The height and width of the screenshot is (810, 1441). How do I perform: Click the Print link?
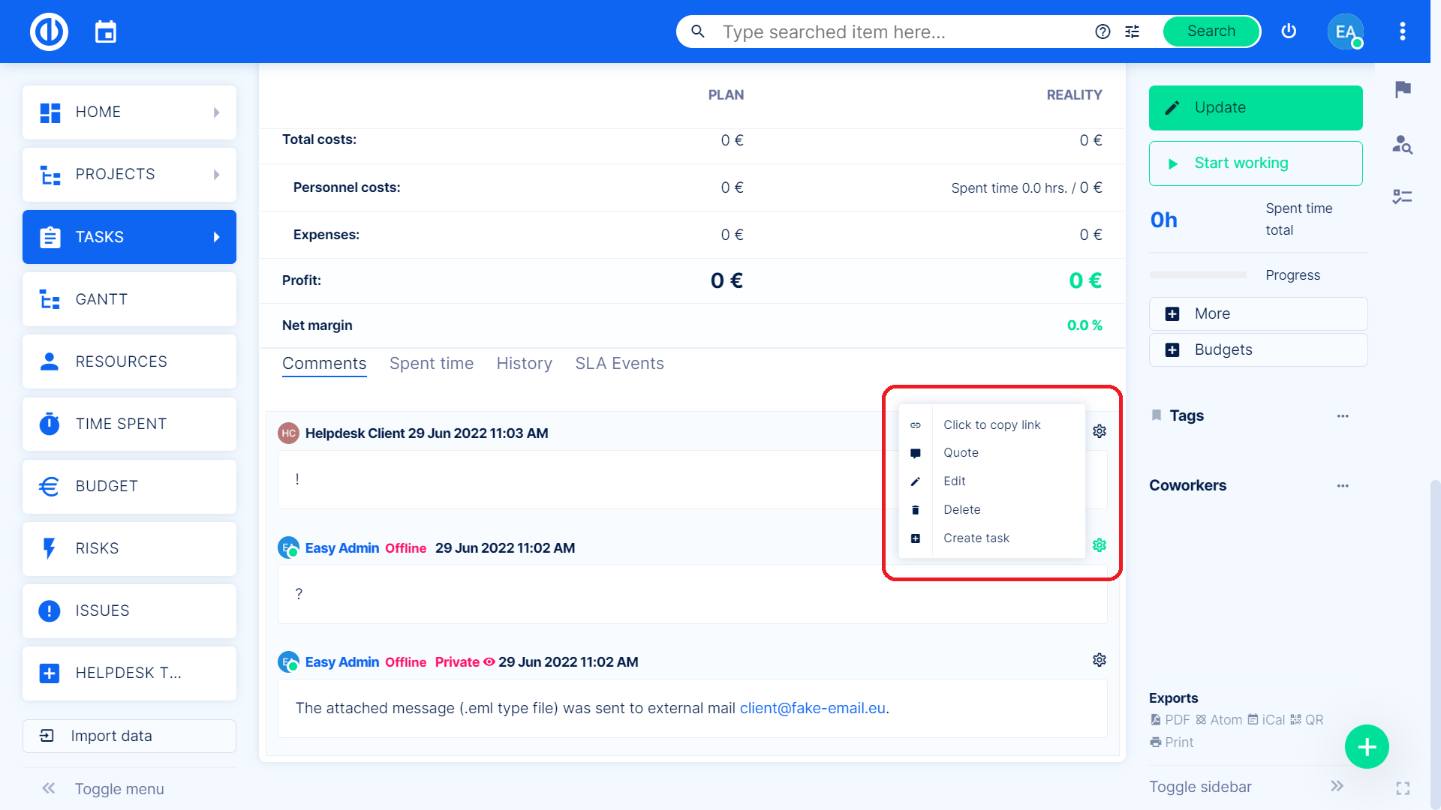pyautogui.click(x=1172, y=742)
